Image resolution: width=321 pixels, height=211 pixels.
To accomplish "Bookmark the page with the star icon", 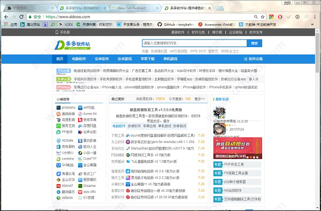I will pyautogui.click(x=263, y=17).
